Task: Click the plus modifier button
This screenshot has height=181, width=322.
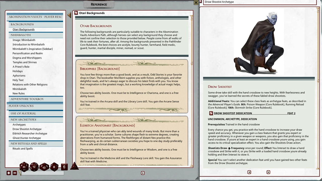Action: [x=9, y=173]
